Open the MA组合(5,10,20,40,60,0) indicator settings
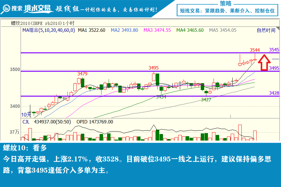This screenshot has width=281, height=187. [49, 30]
